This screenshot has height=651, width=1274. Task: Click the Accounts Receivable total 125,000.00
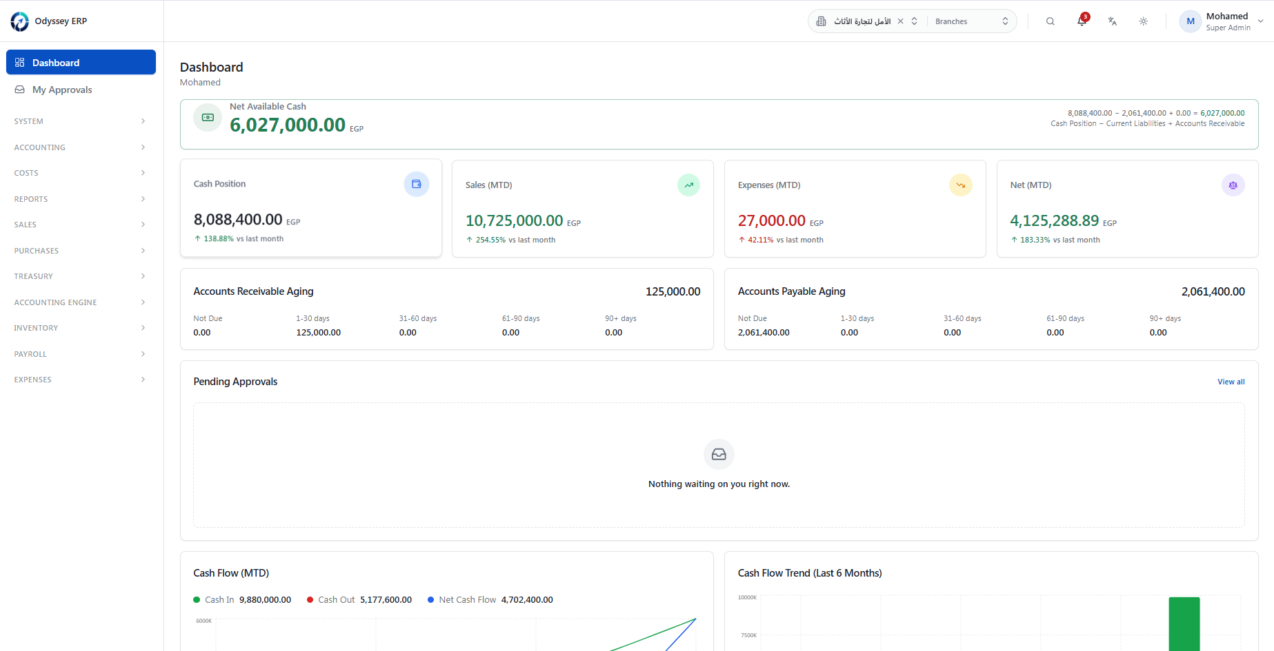673,291
